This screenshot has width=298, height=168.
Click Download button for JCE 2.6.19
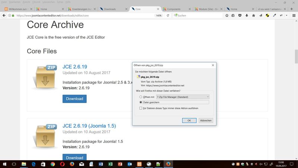[74, 99]
